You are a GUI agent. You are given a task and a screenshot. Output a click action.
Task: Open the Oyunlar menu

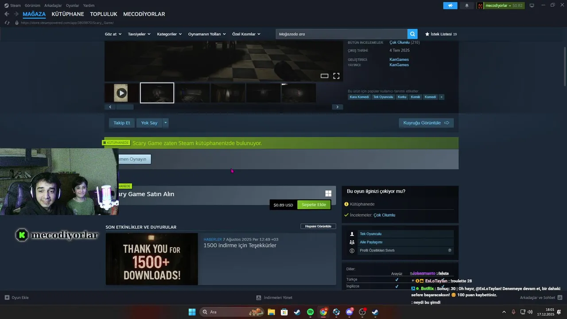click(73, 5)
